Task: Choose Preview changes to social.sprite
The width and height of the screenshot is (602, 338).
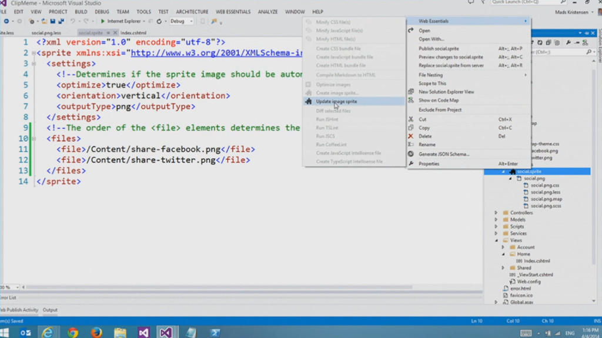Action: coord(469,57)
